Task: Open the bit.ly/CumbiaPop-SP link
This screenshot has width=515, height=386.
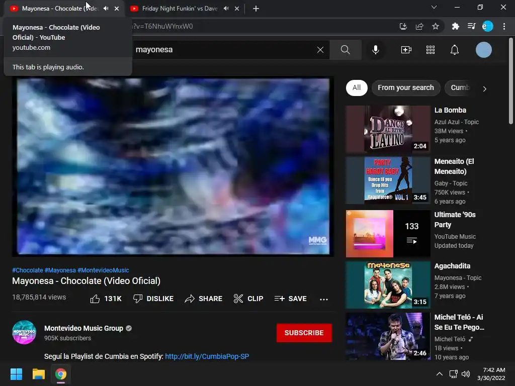Action: coord(207,356)
